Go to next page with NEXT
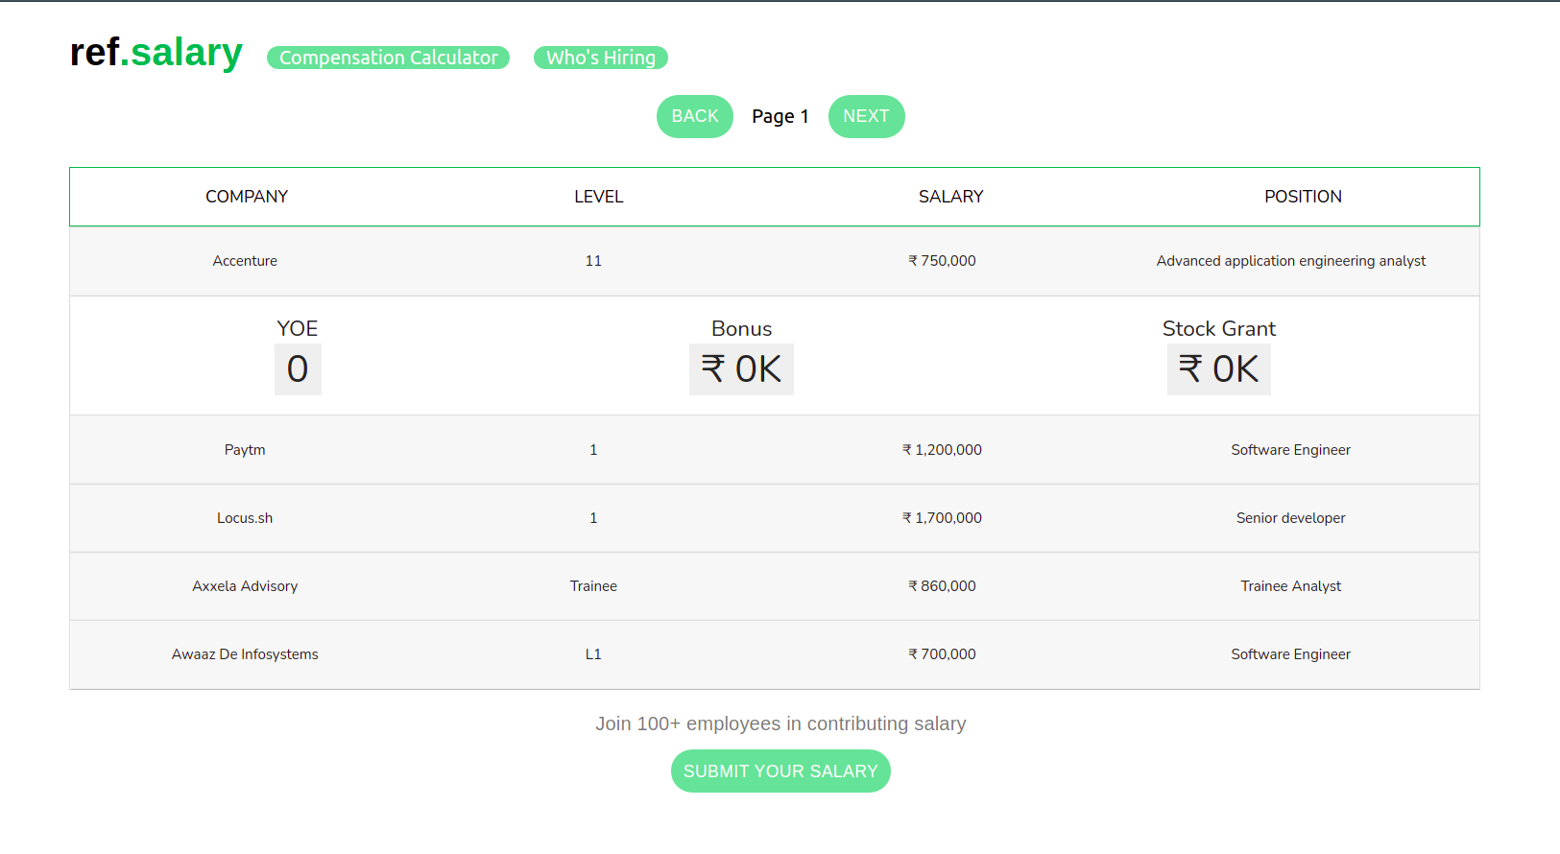The height and width of the screenshot is (854, 1560). (866, 116)
